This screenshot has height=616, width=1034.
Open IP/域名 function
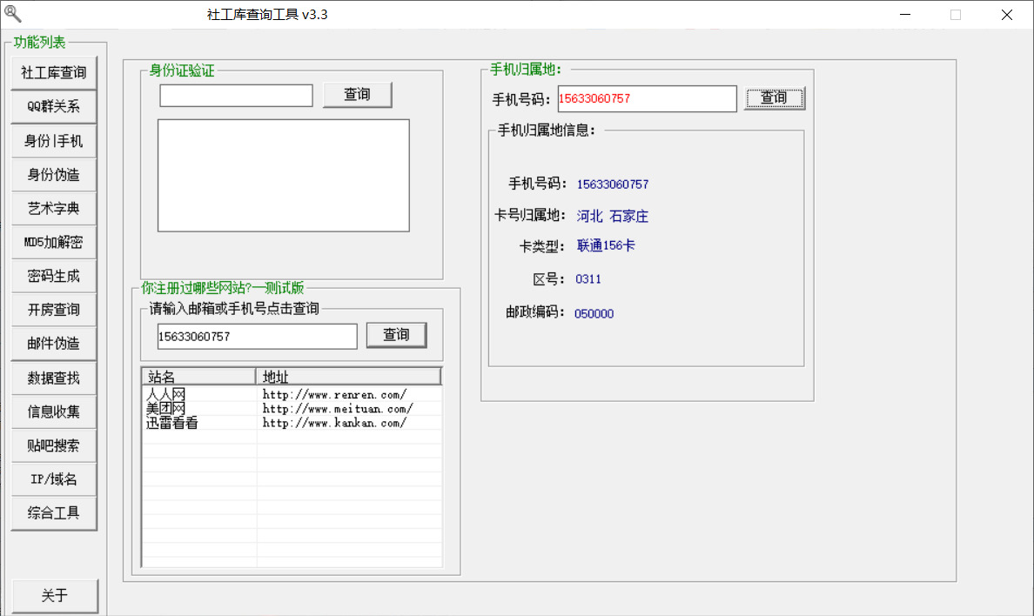tap(53, 479)
